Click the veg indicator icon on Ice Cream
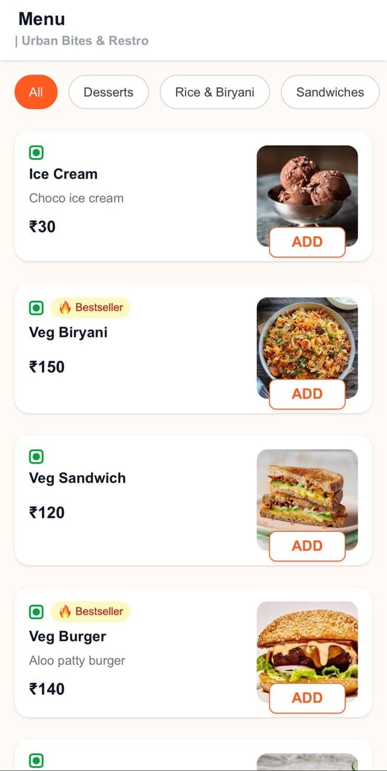The height and width of the screenshot is (771, 387). tap(36, 153)
